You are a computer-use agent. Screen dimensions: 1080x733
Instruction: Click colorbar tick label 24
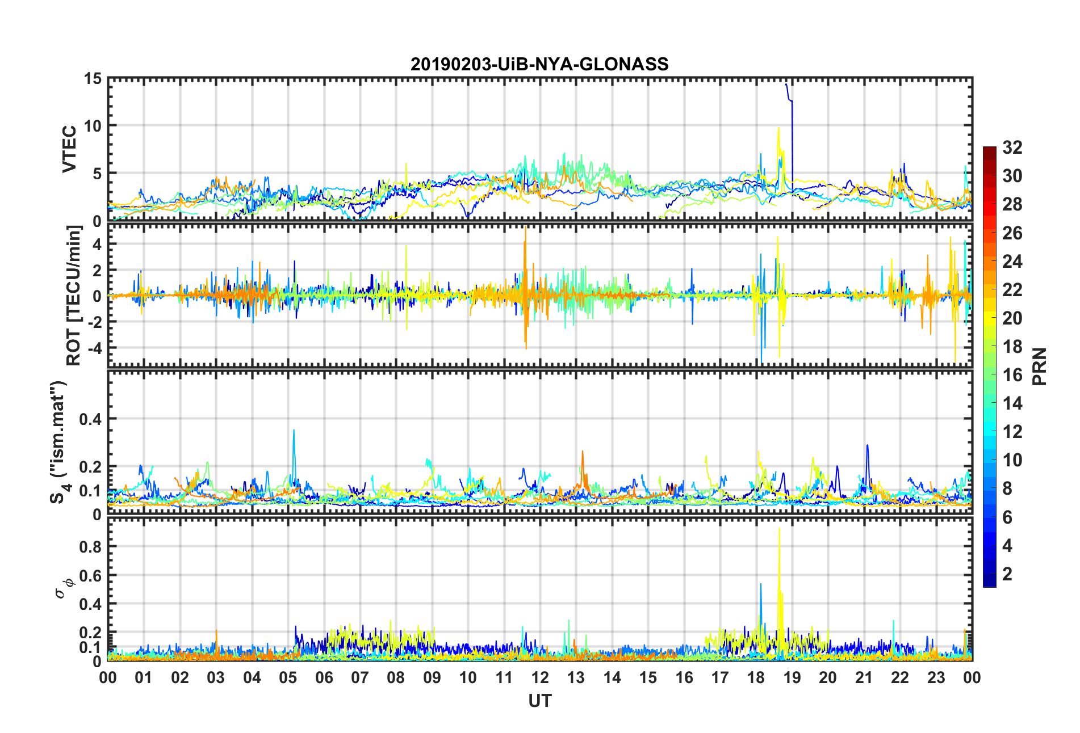pyautogui.click(x=1012, y=262)
